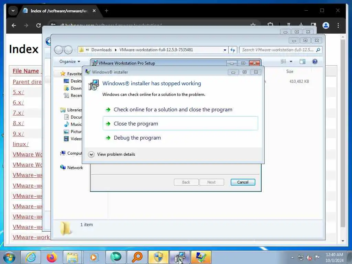352x264 pixels.
Task: Select the 'Index of /software/vmware' tab
Action: pyautogui.click(x=59, y=11)
